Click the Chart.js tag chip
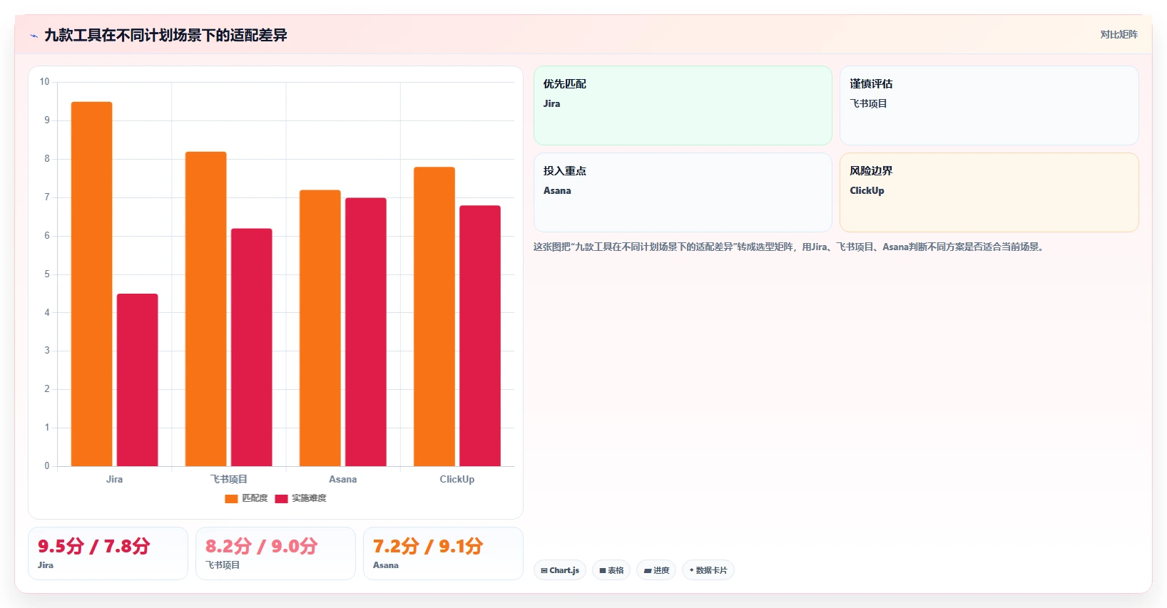Viewport: 1167px width, 608px height. click(x=560, y=570)
